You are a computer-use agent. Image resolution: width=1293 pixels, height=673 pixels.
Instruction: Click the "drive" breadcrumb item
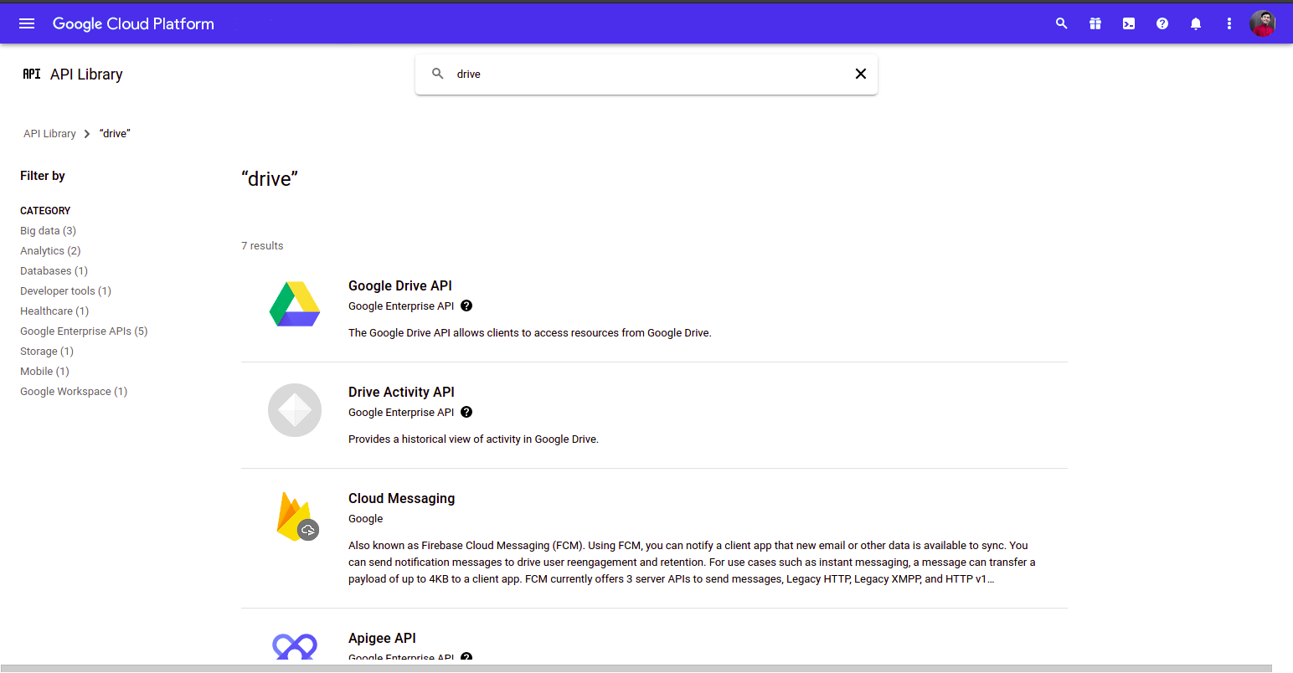[x=115, y=133]
